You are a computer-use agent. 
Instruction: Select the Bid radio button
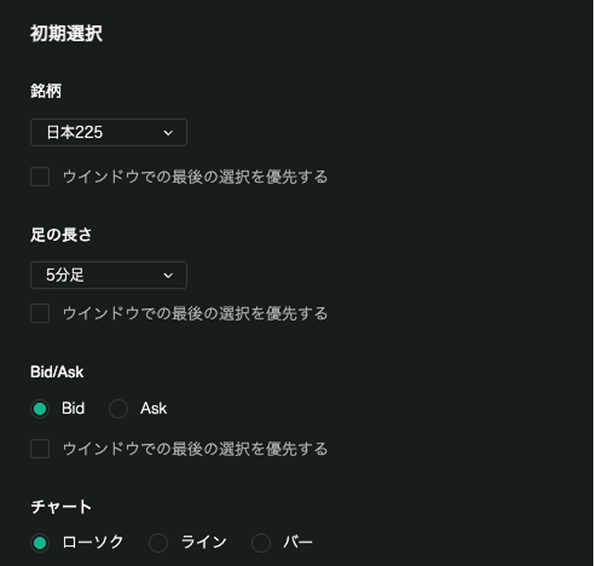point(40,409)
